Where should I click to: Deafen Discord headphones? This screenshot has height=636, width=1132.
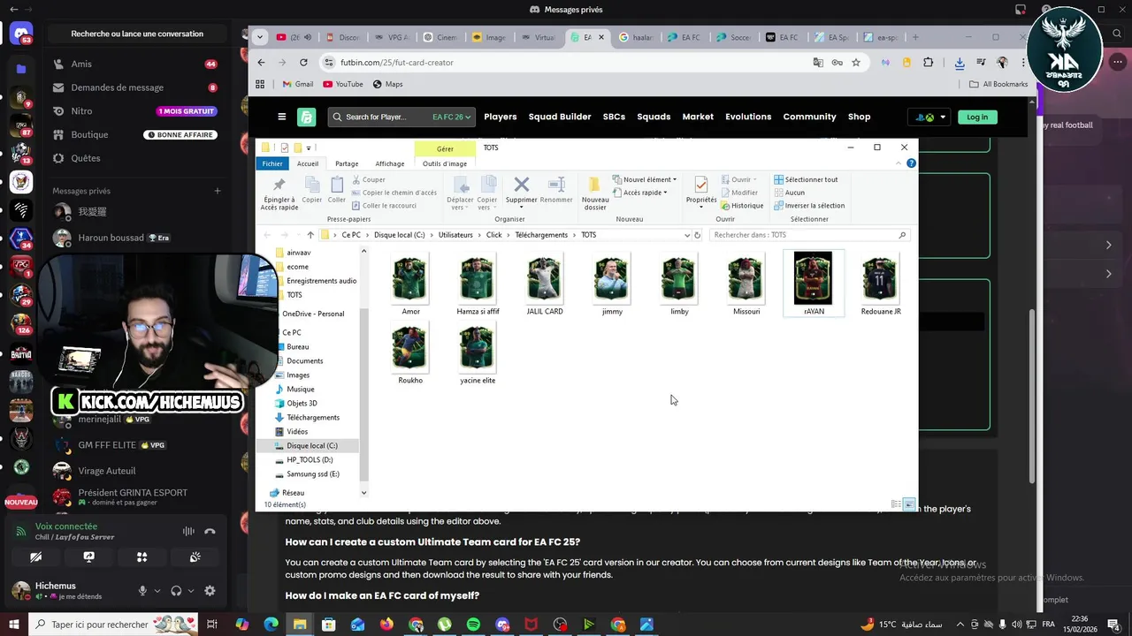176,591
